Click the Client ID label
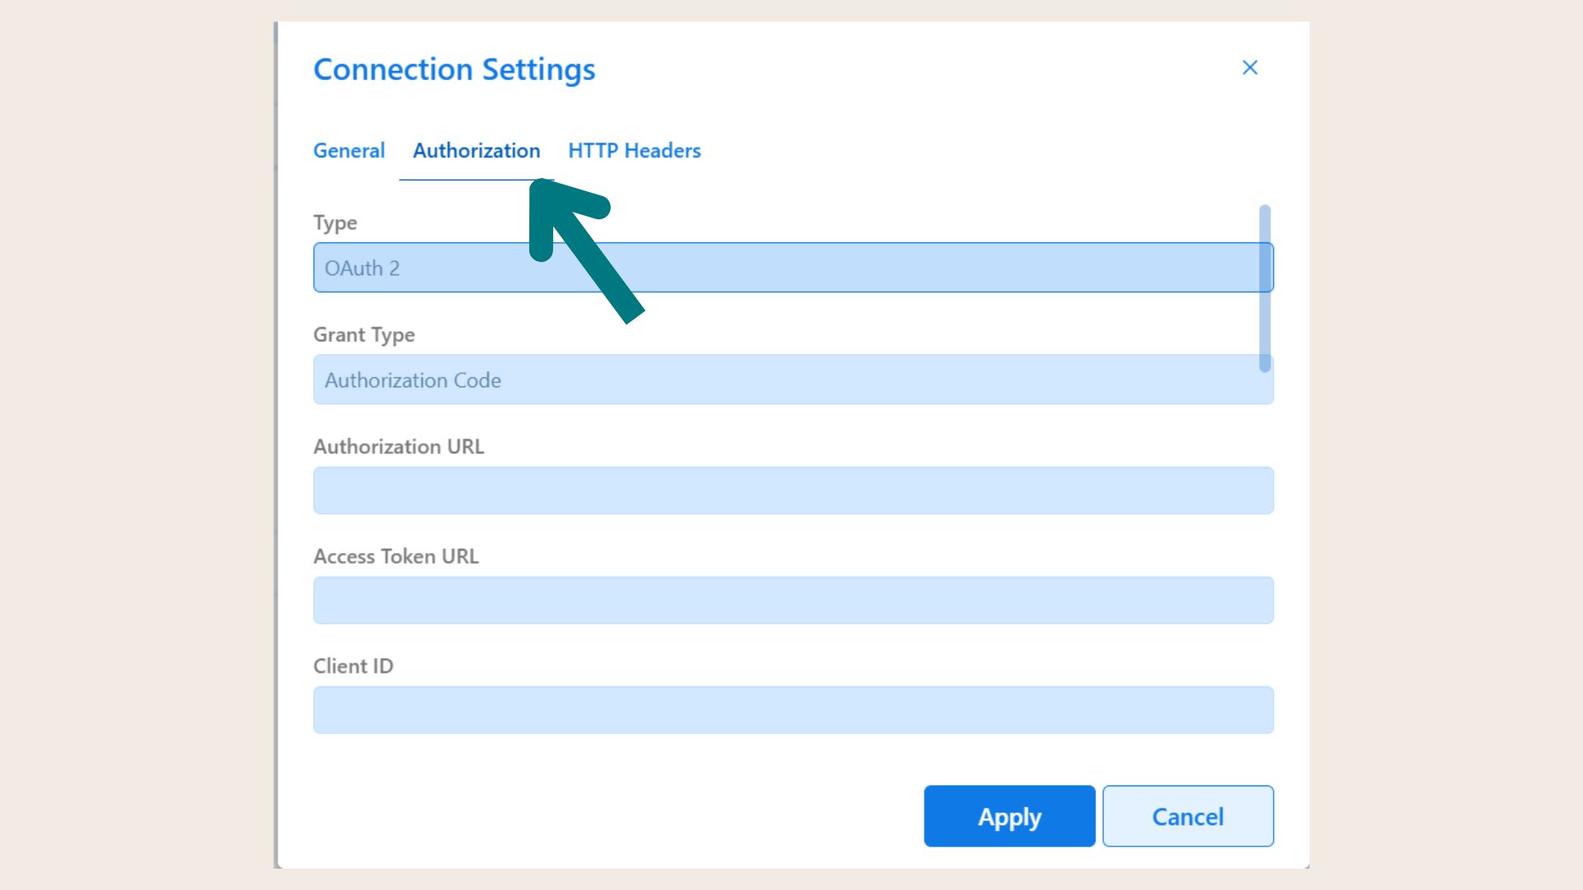Screen dimensions: 1583x890 [353, 666]
